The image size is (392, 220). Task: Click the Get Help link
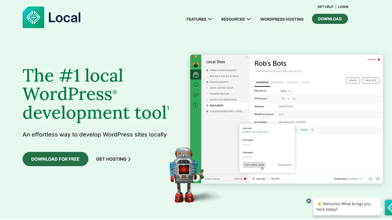click(x=325, y=7)
